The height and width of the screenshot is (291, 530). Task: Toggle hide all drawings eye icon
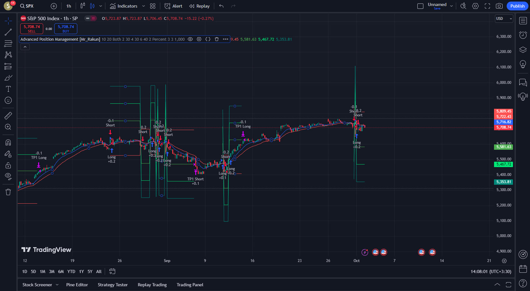[8, 176]
